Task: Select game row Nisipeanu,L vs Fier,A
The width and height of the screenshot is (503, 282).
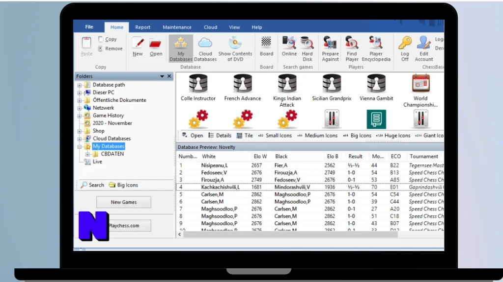Action: click(x=310, y=165)
